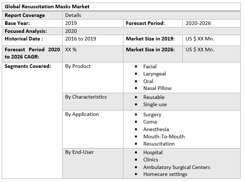Viewport: 245px width, 182px height.
Task: Select the Mouth-To-Mouth list entry
Action: click(x=164, y=136)
